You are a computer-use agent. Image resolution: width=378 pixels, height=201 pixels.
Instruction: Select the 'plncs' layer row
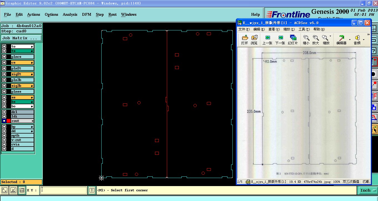(x=22, y=57)
